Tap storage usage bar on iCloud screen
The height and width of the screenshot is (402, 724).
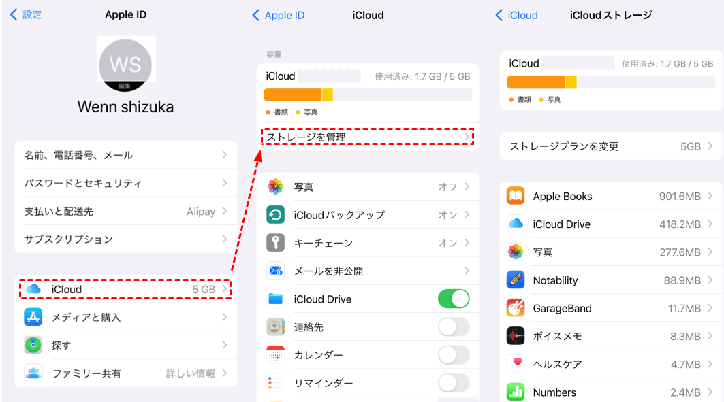368,95
